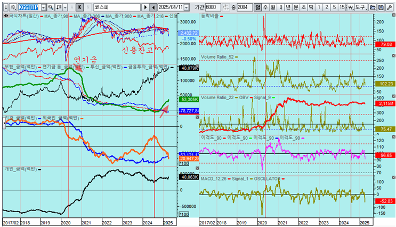396x227 pixels.
Task: Edit the 2004 count field
Action: coord(245,7)
